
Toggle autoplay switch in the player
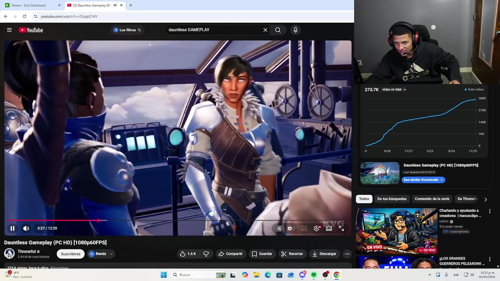point(290,229)
